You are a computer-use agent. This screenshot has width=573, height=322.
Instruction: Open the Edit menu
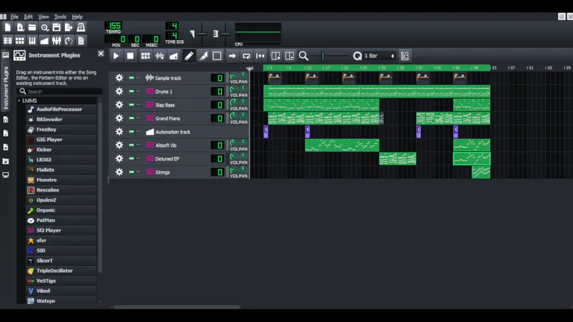point(28,17)
